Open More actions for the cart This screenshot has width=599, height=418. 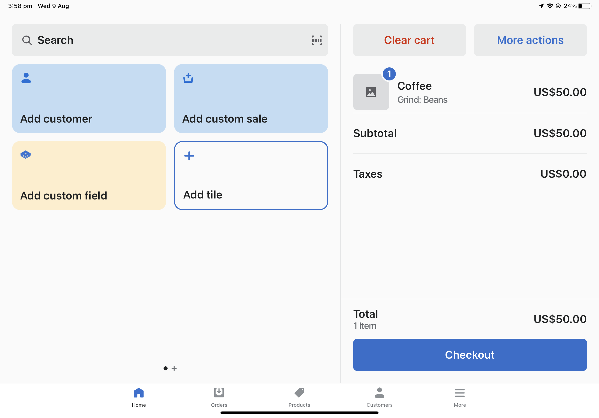tap(530, 40)
